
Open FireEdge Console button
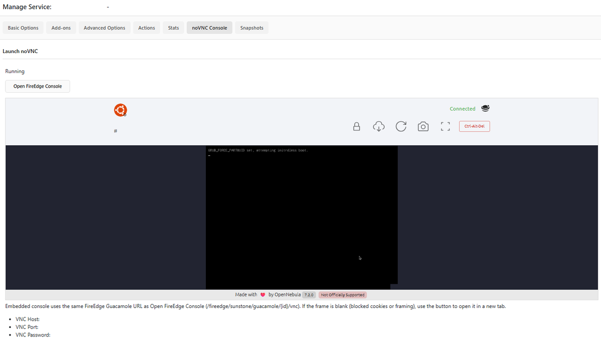(x=38, y=86)
